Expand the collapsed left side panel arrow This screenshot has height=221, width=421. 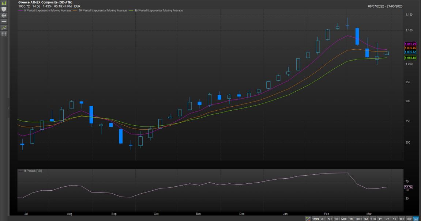point(8,108)
